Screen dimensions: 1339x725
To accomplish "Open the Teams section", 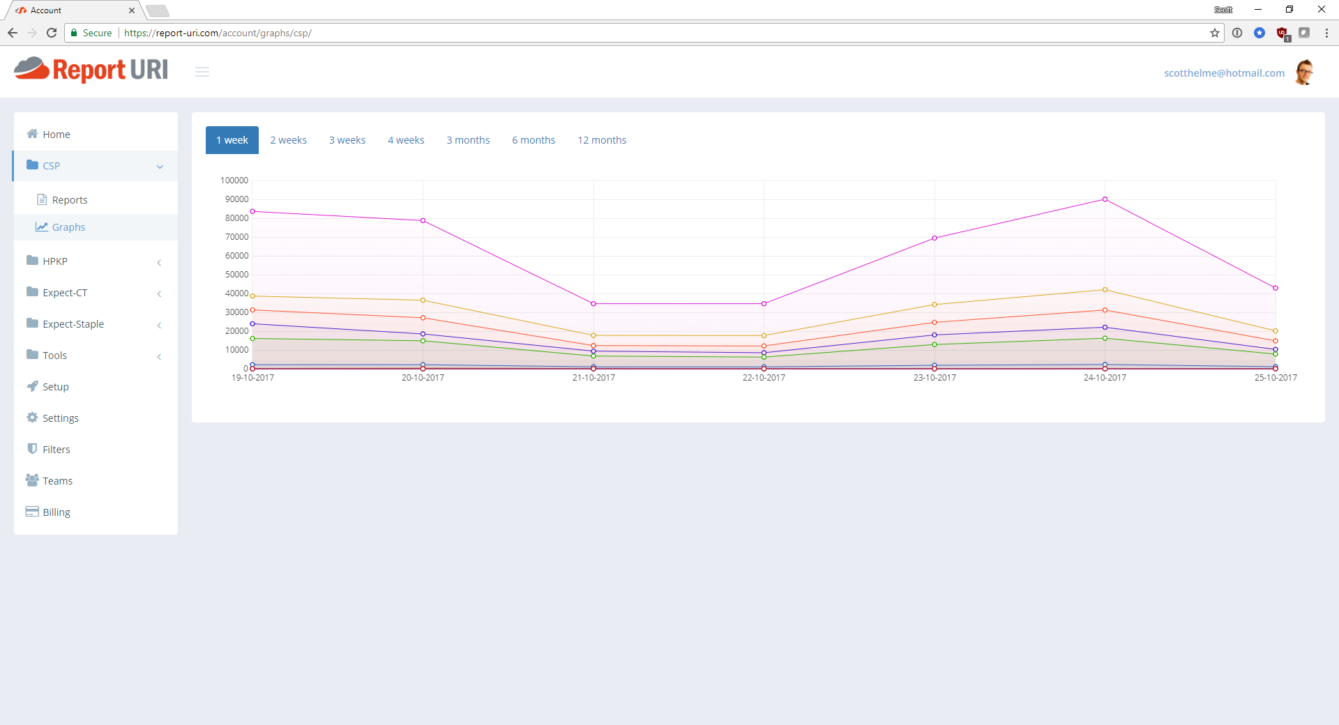I will pos(57,480).
